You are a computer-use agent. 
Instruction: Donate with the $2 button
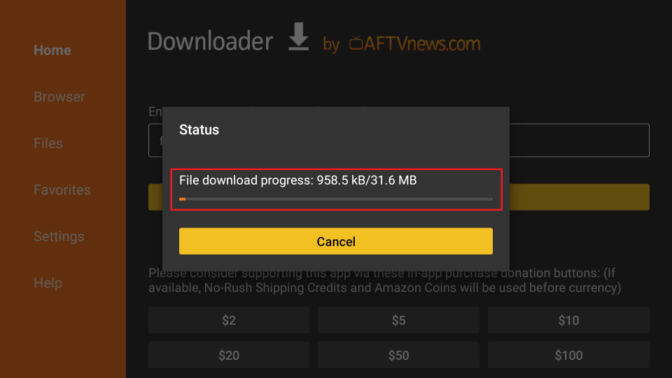229,320
